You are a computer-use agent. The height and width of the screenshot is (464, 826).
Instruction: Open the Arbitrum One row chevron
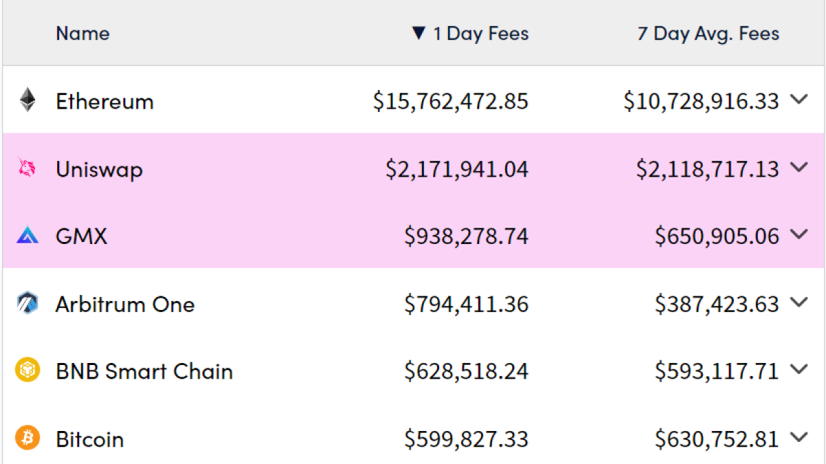(798, 302)
